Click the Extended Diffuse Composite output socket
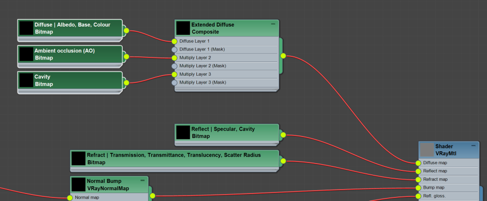 point(283,56)
